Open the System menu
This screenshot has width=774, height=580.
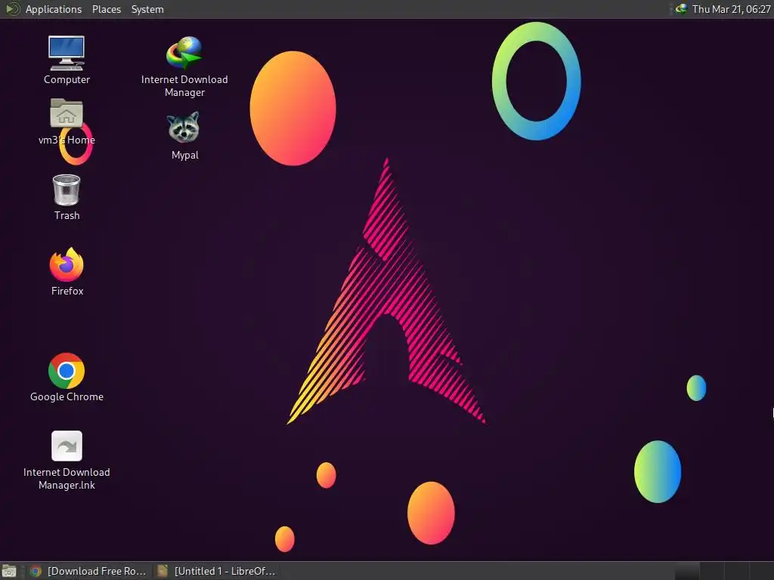click(x=147, y=9)
